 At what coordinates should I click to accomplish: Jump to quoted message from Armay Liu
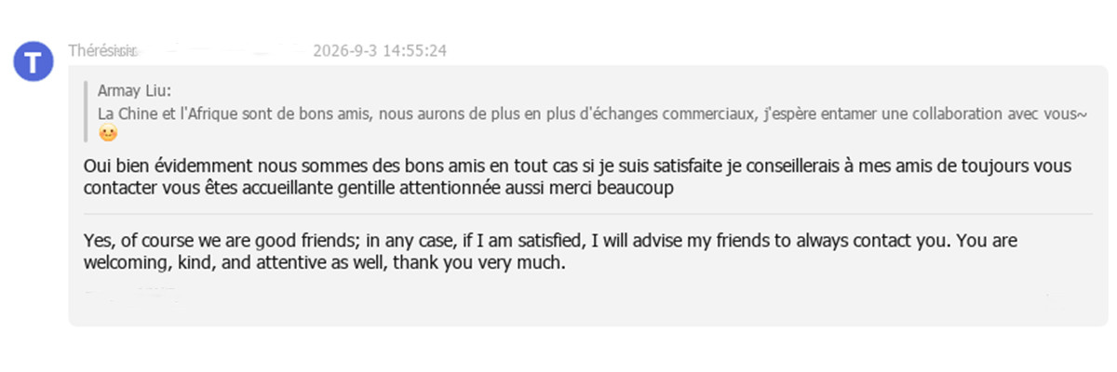(592, 112)
